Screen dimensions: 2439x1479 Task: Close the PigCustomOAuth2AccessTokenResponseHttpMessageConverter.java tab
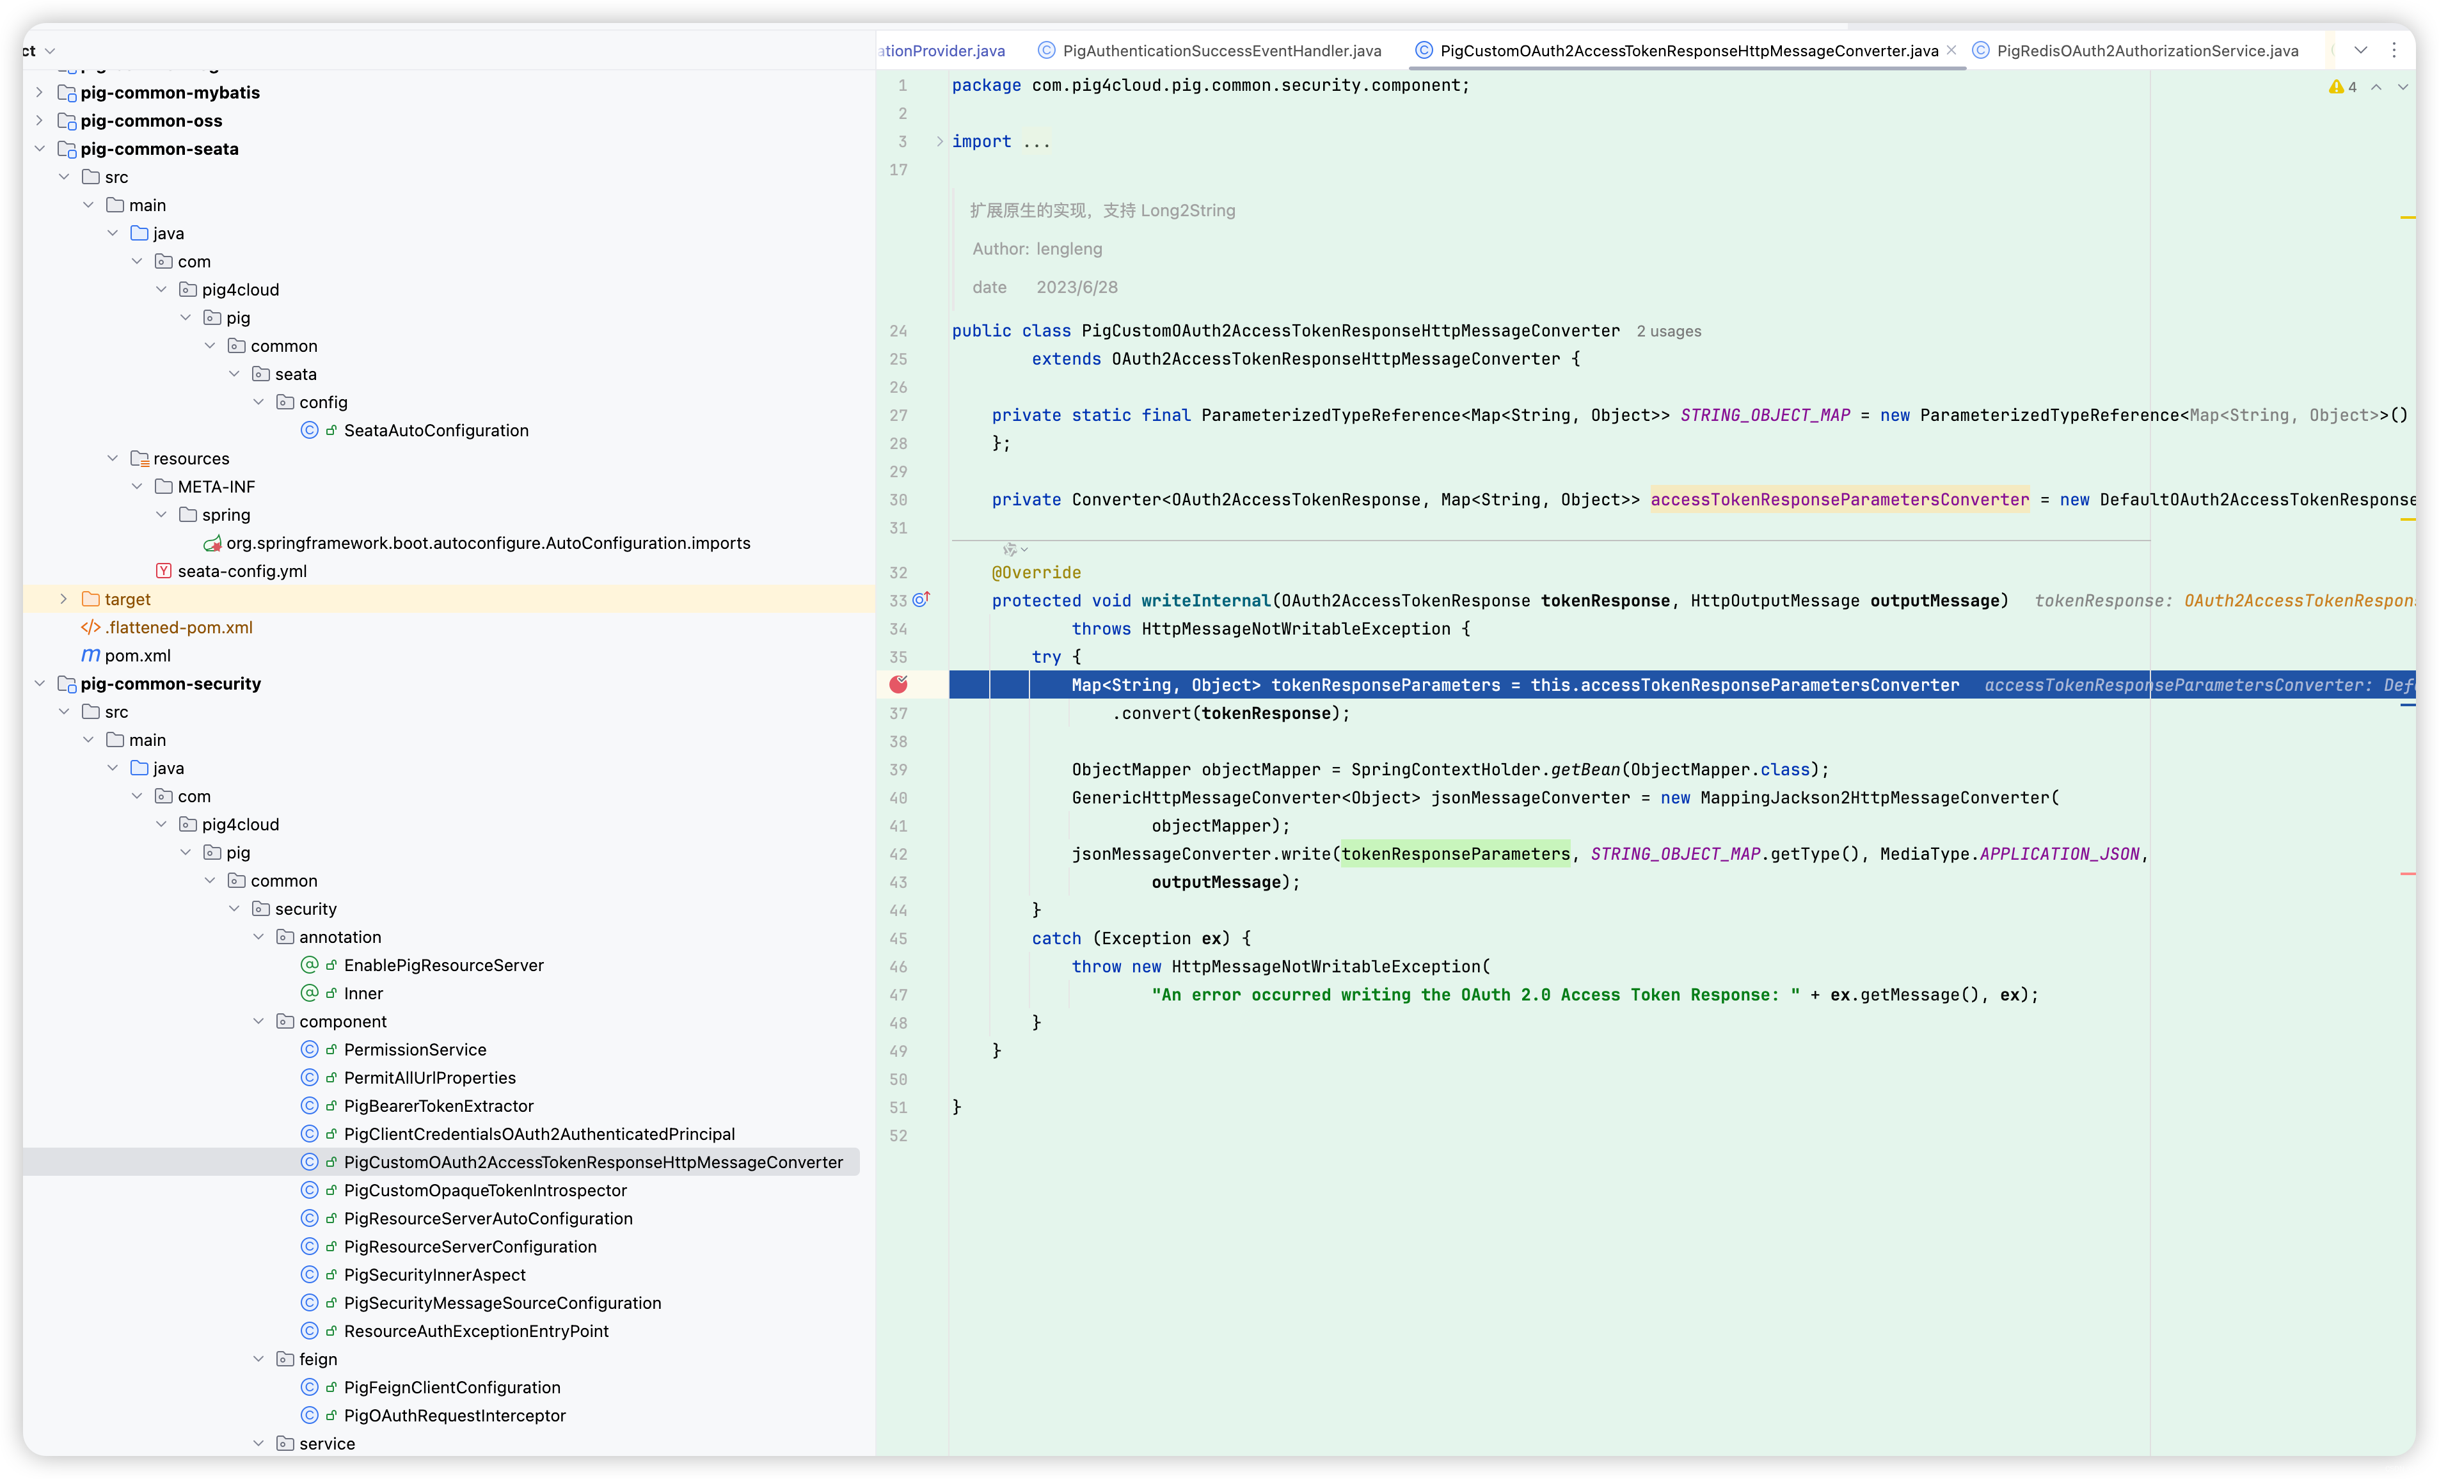click(x=1951, y=51)
